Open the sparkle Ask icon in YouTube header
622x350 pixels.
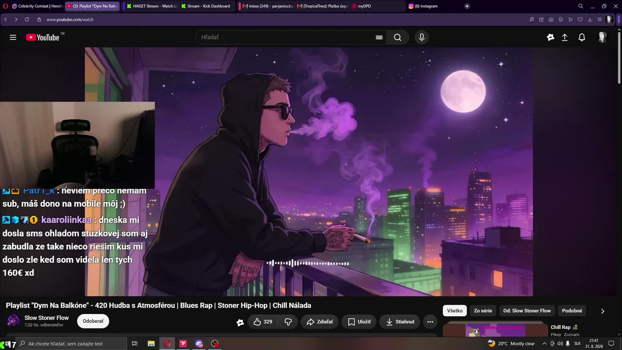tap(551, 37)
